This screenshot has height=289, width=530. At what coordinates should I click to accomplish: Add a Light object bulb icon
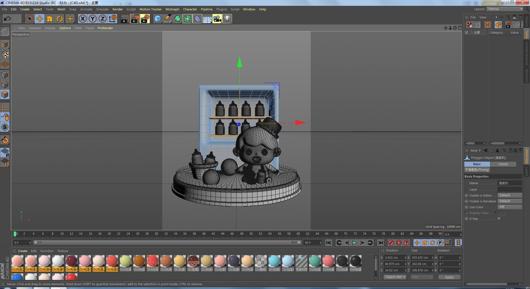[x=227, y=19]
